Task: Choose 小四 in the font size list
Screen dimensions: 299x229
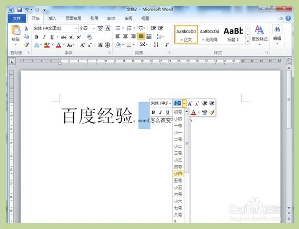Action: (x=178, y=174)
